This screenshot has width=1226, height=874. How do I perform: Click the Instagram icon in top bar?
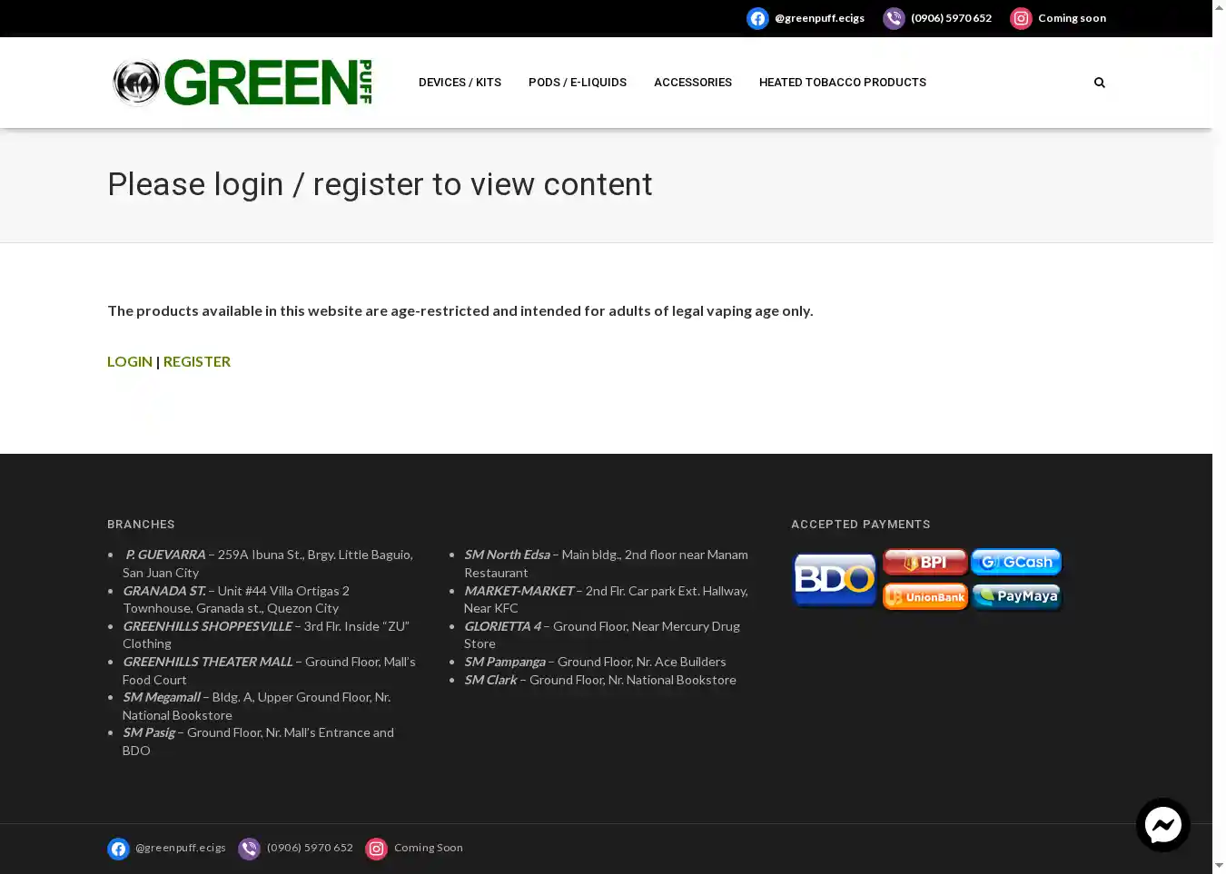1021,19
